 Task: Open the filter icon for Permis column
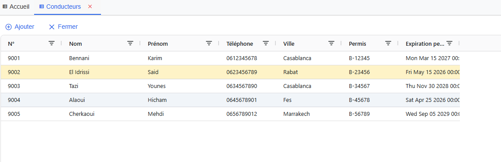388,43
